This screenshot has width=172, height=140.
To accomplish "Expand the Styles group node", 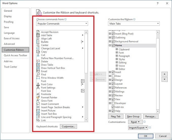I will (117, 59).
